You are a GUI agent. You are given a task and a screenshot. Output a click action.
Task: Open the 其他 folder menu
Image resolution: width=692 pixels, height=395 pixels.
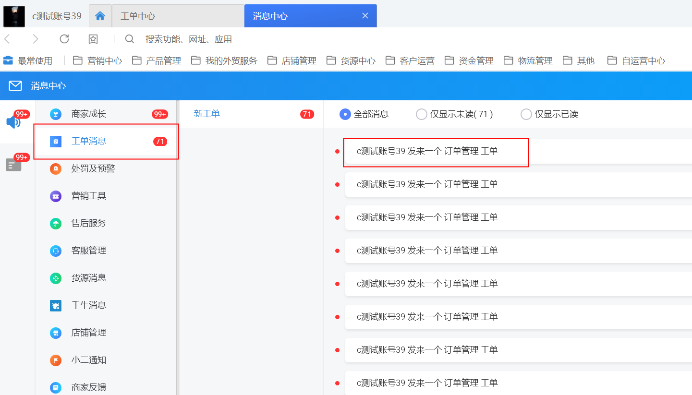pos(579,60)
